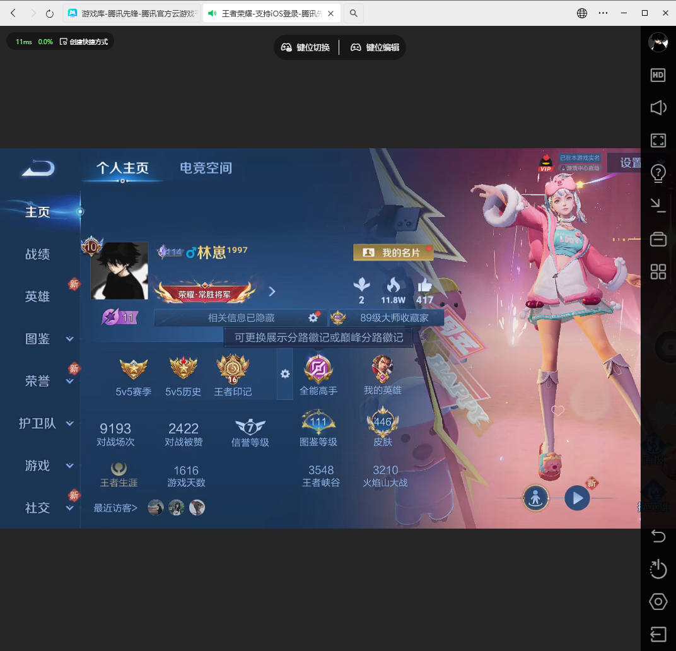Screen dimensions: 676x651
Task: Click the volume icon in the right sidebar
Action: click(658, 108)
